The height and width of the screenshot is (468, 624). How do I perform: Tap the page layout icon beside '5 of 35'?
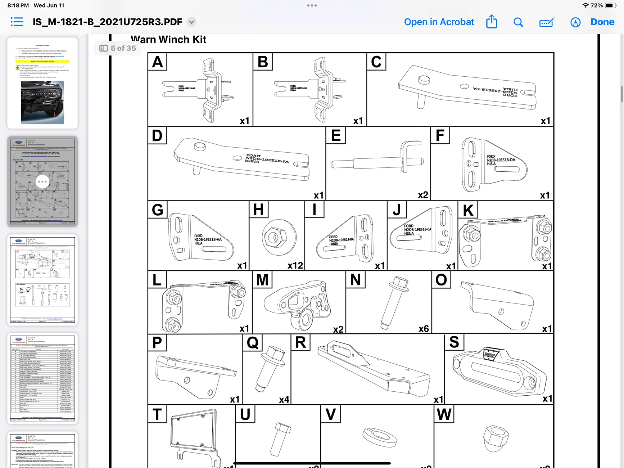tap(104, 48)
